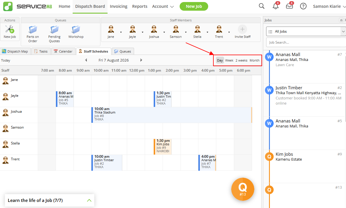Select staff member Joshua's avatar in Staff Members
Image resolution: width=346 pixels, height=208 pixels.
(x=154, y=29)
